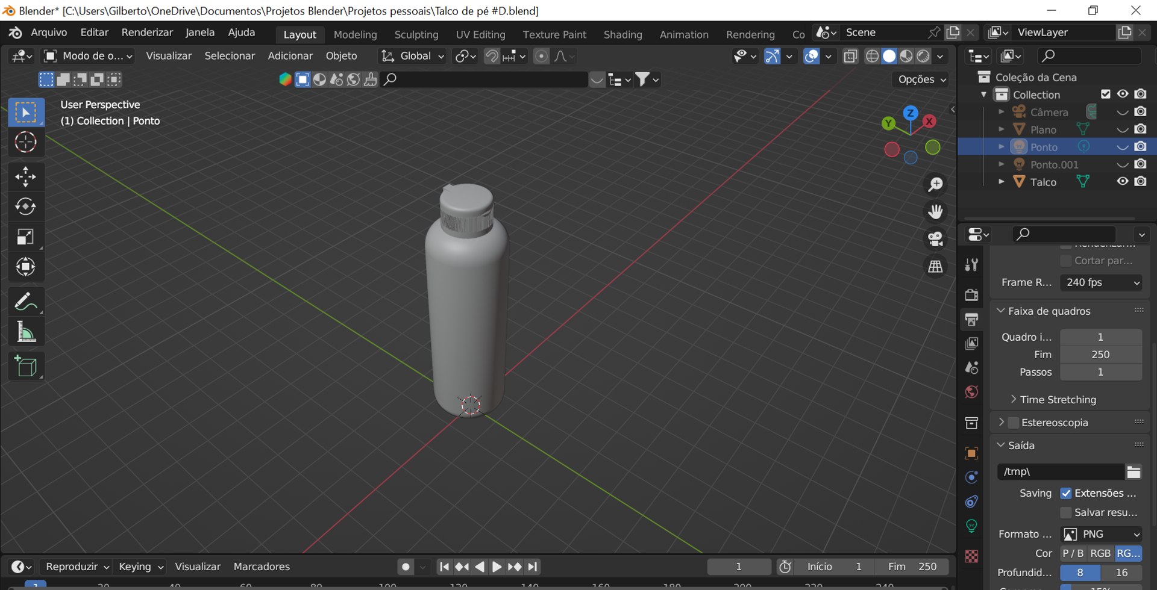Activate the Rotate tool
1157x590 pixels.
point(25,206)
